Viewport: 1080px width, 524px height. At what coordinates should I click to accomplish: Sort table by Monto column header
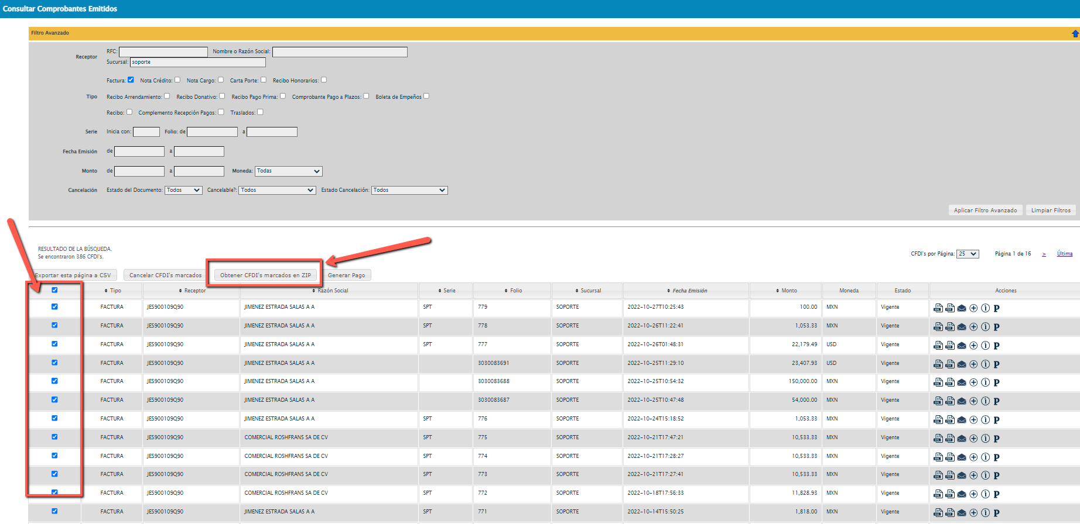point(788,291)
